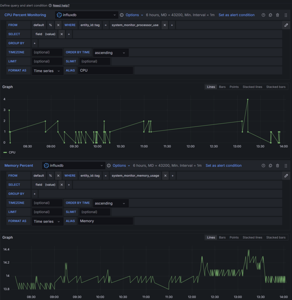Switch the CPU graph to Bars
This screenshot has width=292, height=300.
[x=222, y=87]
